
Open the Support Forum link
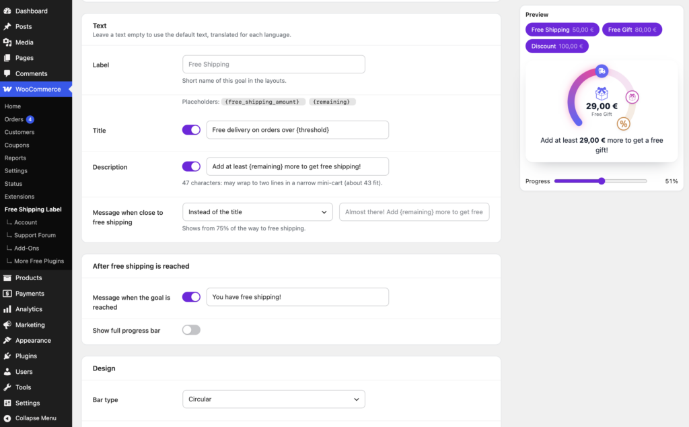35,235
